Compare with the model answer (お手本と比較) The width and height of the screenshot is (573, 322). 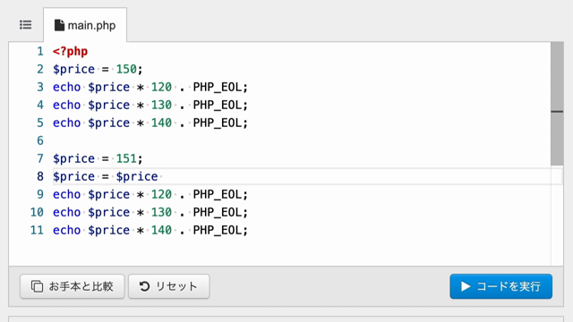[73, 286]
